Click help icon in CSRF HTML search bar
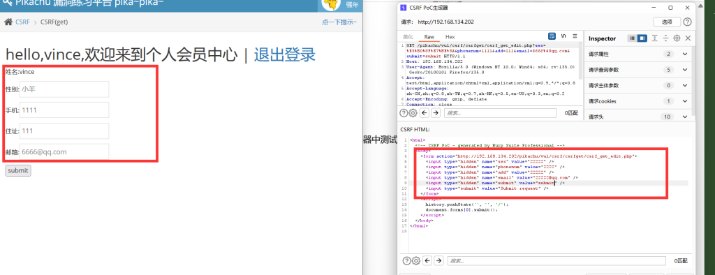Screen dimensions: 715x275 pos(406,261)
